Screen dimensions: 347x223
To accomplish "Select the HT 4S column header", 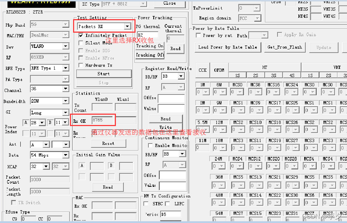I will [x=292, y=75].
